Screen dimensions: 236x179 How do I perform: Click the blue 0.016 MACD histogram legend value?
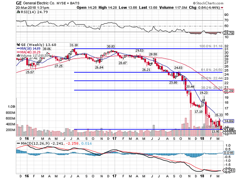pos(87,143)
